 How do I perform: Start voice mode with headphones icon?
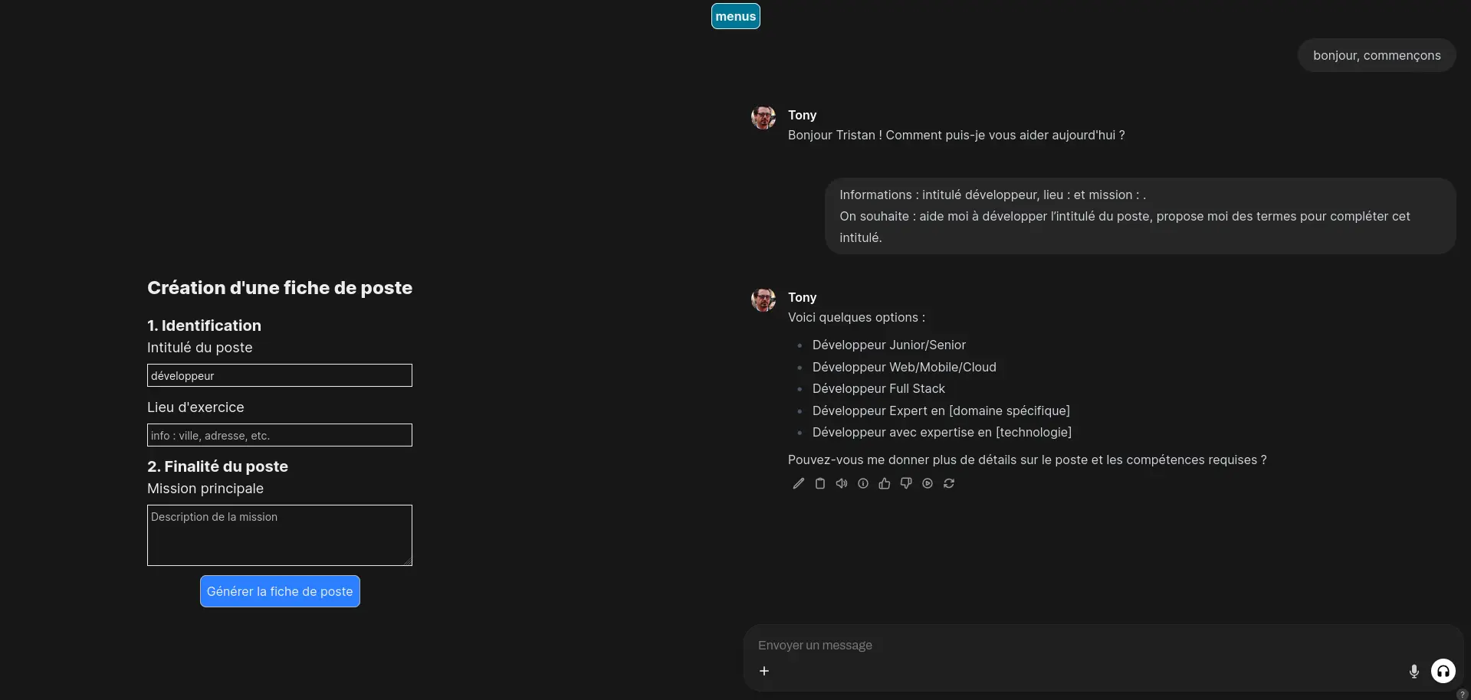click(x=1443, y=671)
